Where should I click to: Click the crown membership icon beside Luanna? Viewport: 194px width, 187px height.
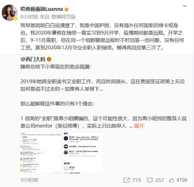[x=67, y=9]
